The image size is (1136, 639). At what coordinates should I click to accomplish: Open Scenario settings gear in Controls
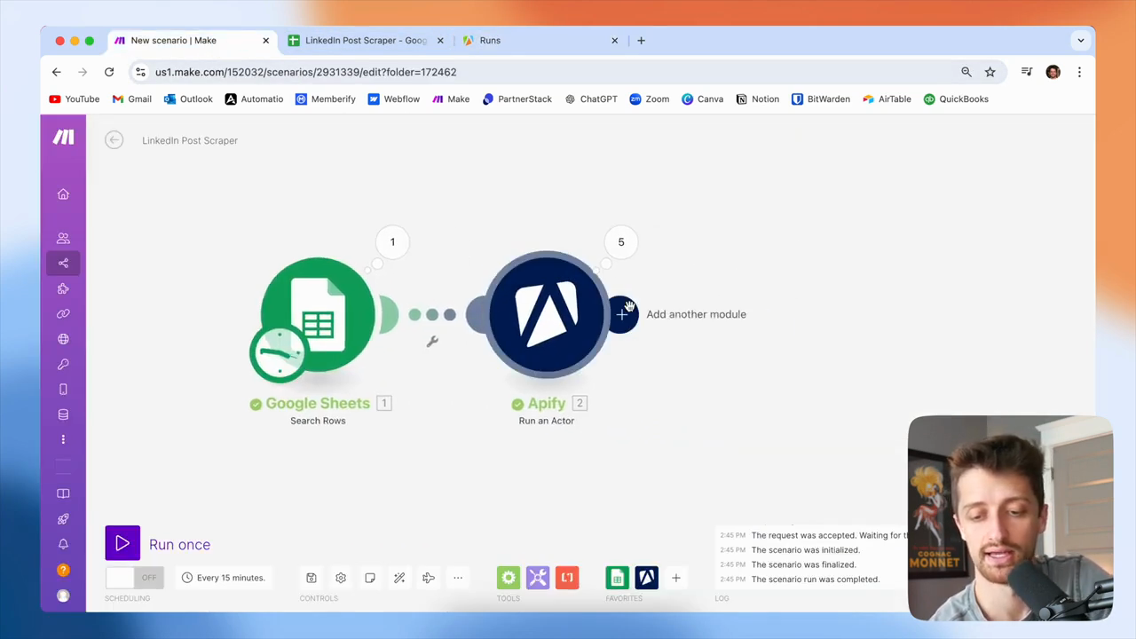click(x=341, y=578)
